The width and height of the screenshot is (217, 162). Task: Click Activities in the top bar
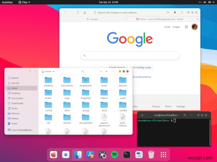pyautogui.click(x=7, y=2)
